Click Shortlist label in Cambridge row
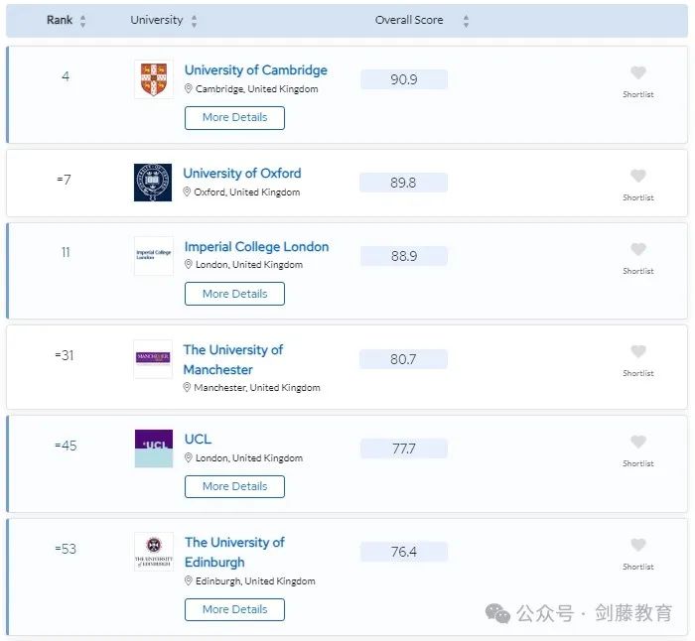Screen dimensions: 695x641 coord(638,94)
